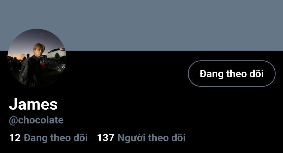Select the display name "James"
The height and width of the screenshot is (153, 283).
click(x=33, y=104)
